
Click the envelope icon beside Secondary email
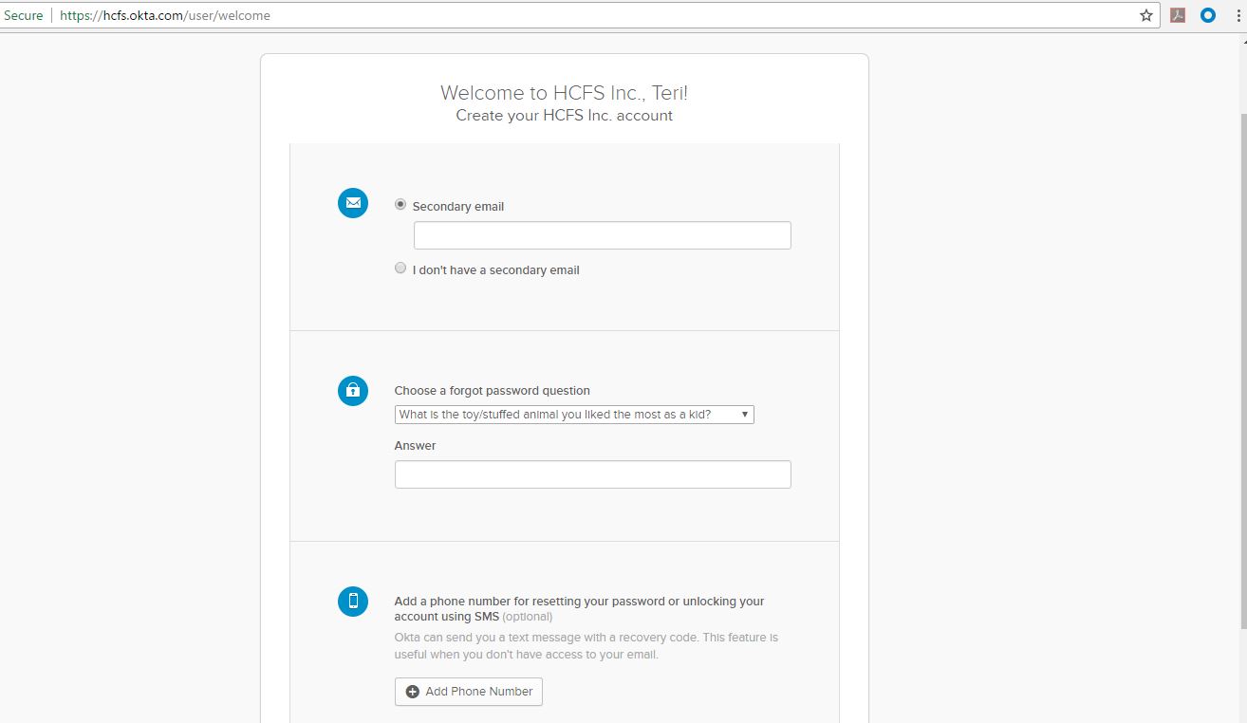(x=353, y=203)
